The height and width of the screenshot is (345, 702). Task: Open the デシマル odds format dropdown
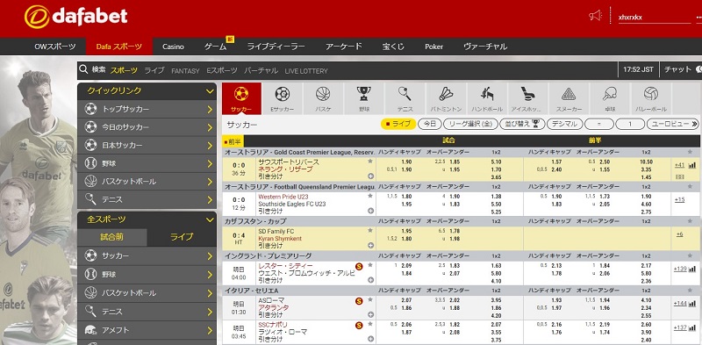coord(564,124)
